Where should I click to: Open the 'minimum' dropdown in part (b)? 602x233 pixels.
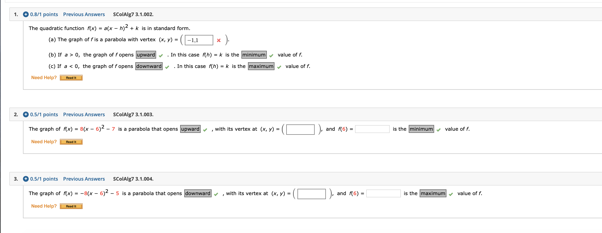point(254,55)
